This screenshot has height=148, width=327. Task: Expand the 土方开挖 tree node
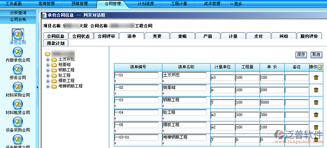click(48, 60)
